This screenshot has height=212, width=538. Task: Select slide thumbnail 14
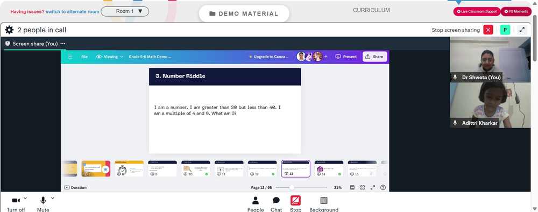[x=329, y=169]
